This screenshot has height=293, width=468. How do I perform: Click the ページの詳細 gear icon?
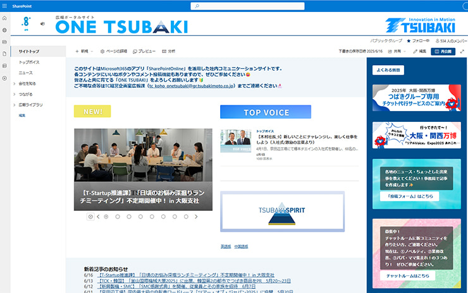pos(102,51)
